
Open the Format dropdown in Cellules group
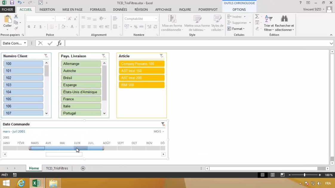[236, 29]
